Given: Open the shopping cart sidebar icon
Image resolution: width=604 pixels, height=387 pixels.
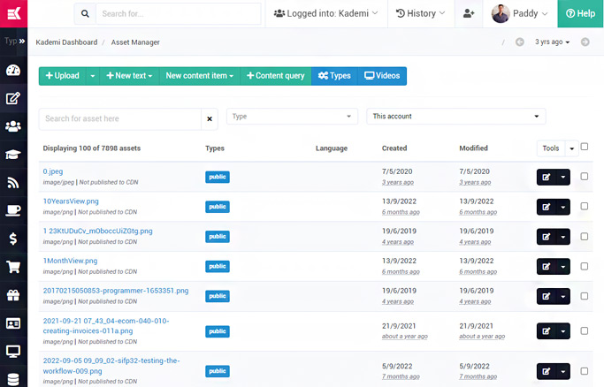Looking at the screenshot, I should (13, 267).
